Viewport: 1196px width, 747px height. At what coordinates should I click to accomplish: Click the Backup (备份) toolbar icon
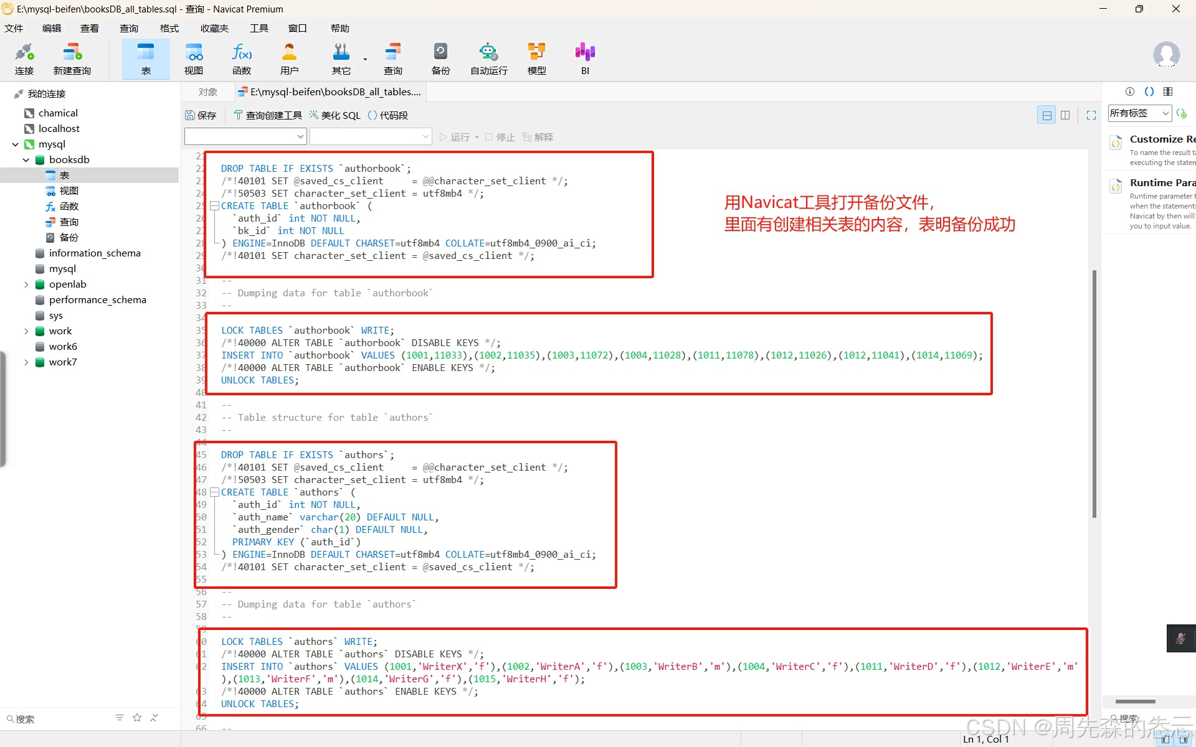coord(440,59)
